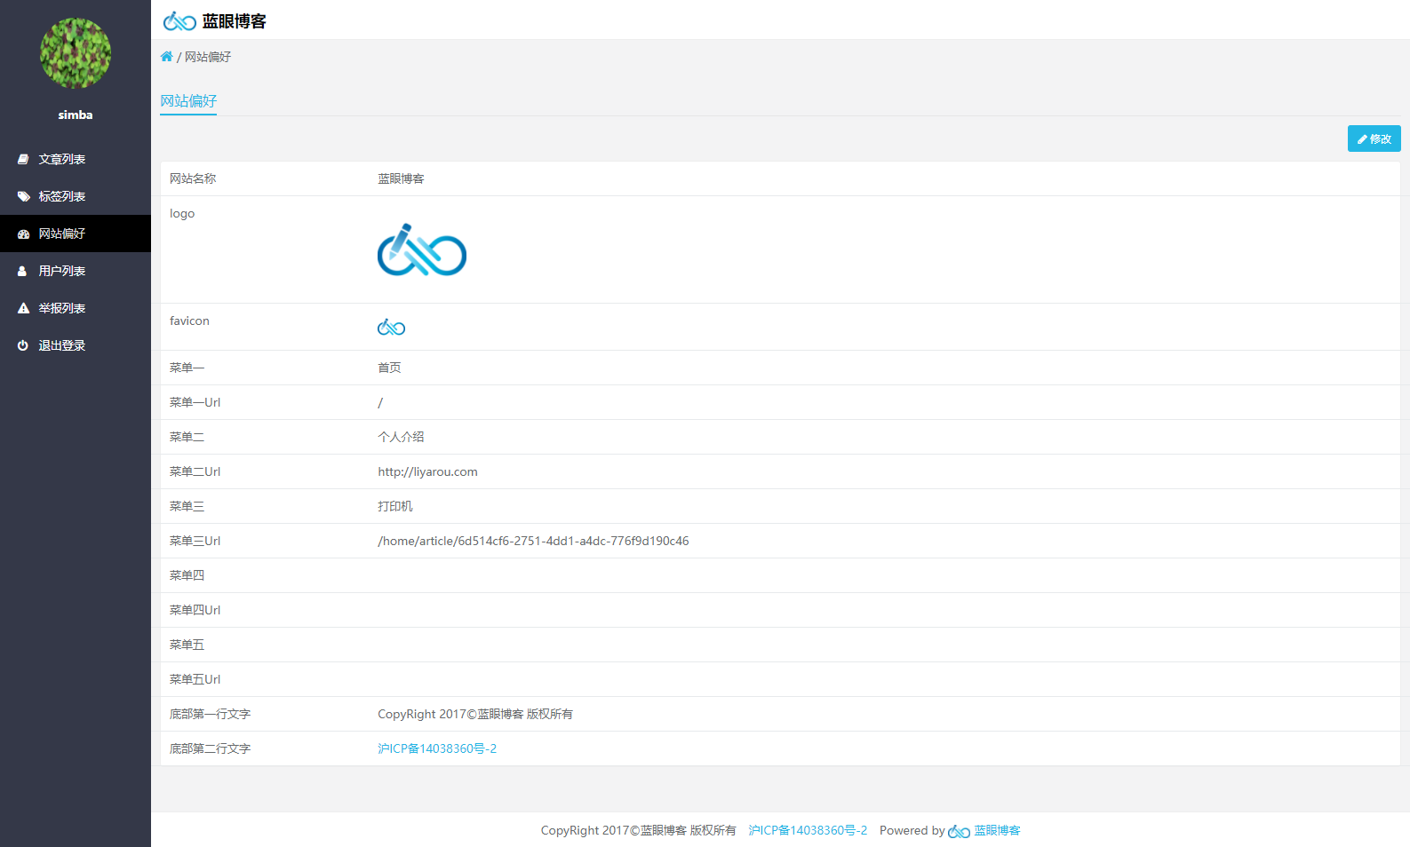Click 网站偏好 in the breadcrumb

click(208, 57)
